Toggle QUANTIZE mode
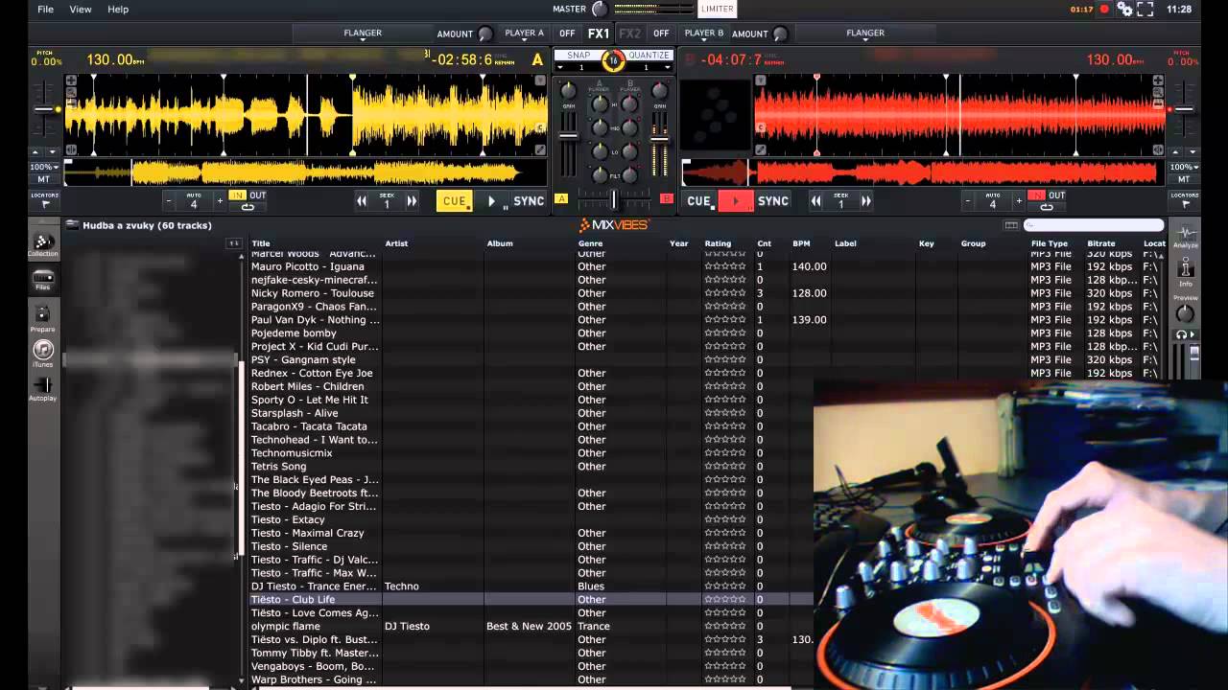1228x690 pixels. click(649, 56)
